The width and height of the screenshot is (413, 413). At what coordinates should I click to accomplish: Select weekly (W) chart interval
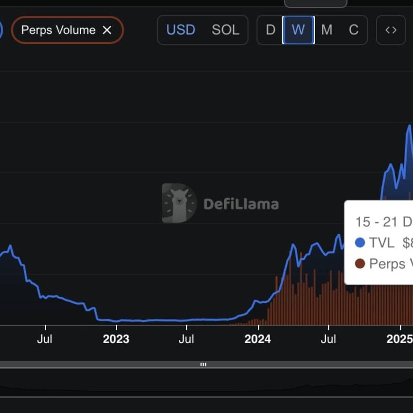[x=298, y=30]
